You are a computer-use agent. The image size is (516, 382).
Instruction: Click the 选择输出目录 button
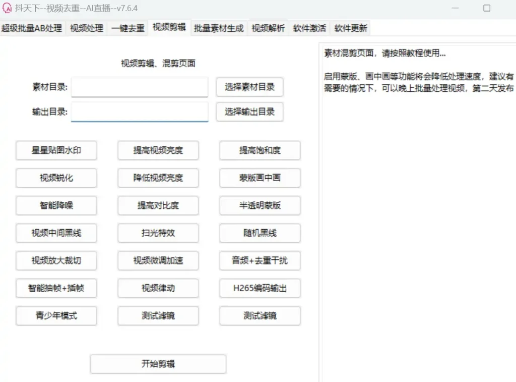point(250,112)
